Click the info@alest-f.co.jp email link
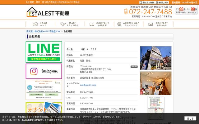 coord(88,85)
